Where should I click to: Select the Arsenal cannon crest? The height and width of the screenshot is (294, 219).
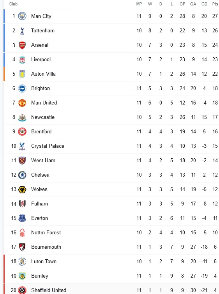pos(22,45)
